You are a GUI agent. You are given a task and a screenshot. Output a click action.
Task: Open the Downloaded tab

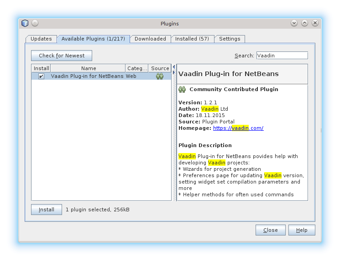[x=150, y=39]
